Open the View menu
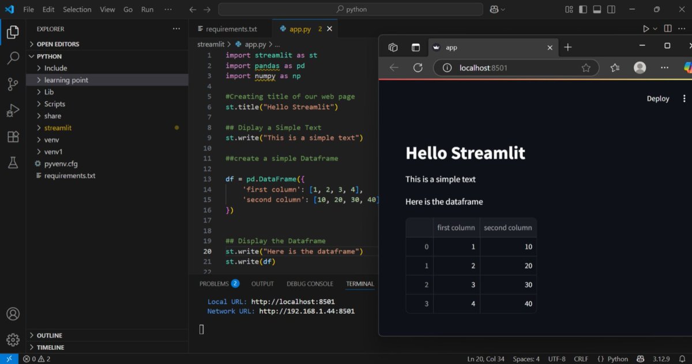 click(x=107, y=9)
